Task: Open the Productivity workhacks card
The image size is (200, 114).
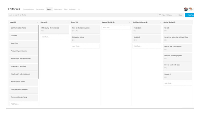Action: 23,52
